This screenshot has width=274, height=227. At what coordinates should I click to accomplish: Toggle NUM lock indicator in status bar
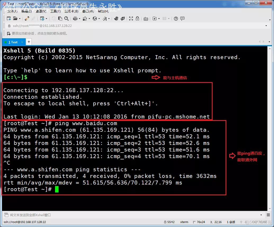coord(262,222)
